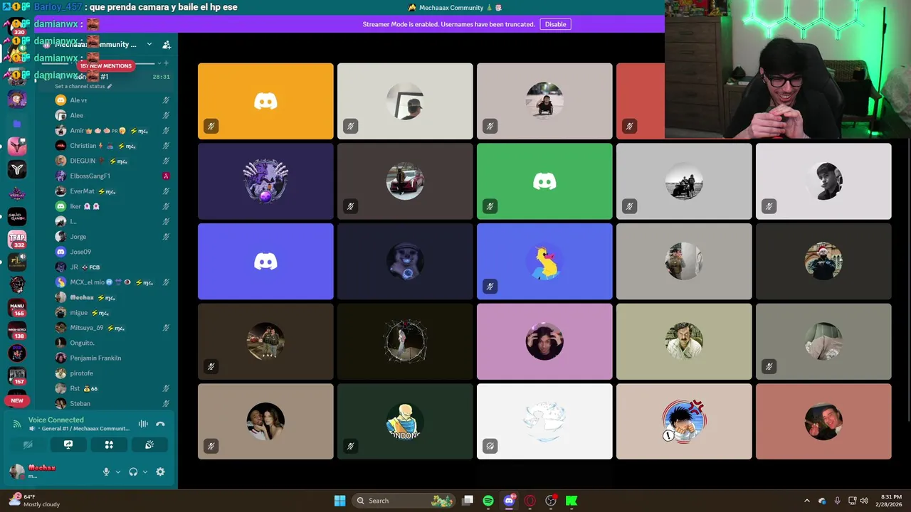Open Discord icon in the taskbar
The height and width of the screenshot is (512, 911).
click(x=509, y=501)
